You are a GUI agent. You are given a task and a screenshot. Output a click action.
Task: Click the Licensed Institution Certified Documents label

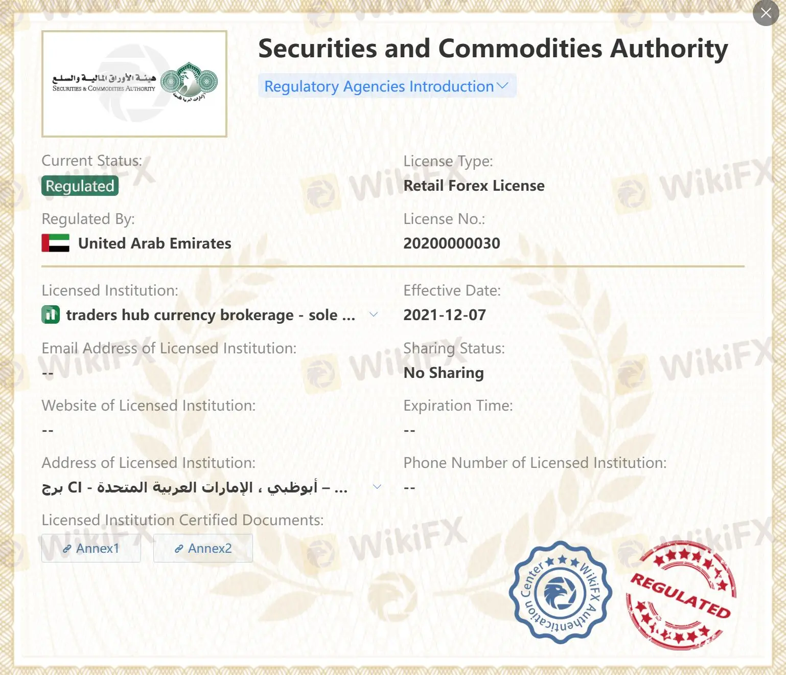coord(182,520)
